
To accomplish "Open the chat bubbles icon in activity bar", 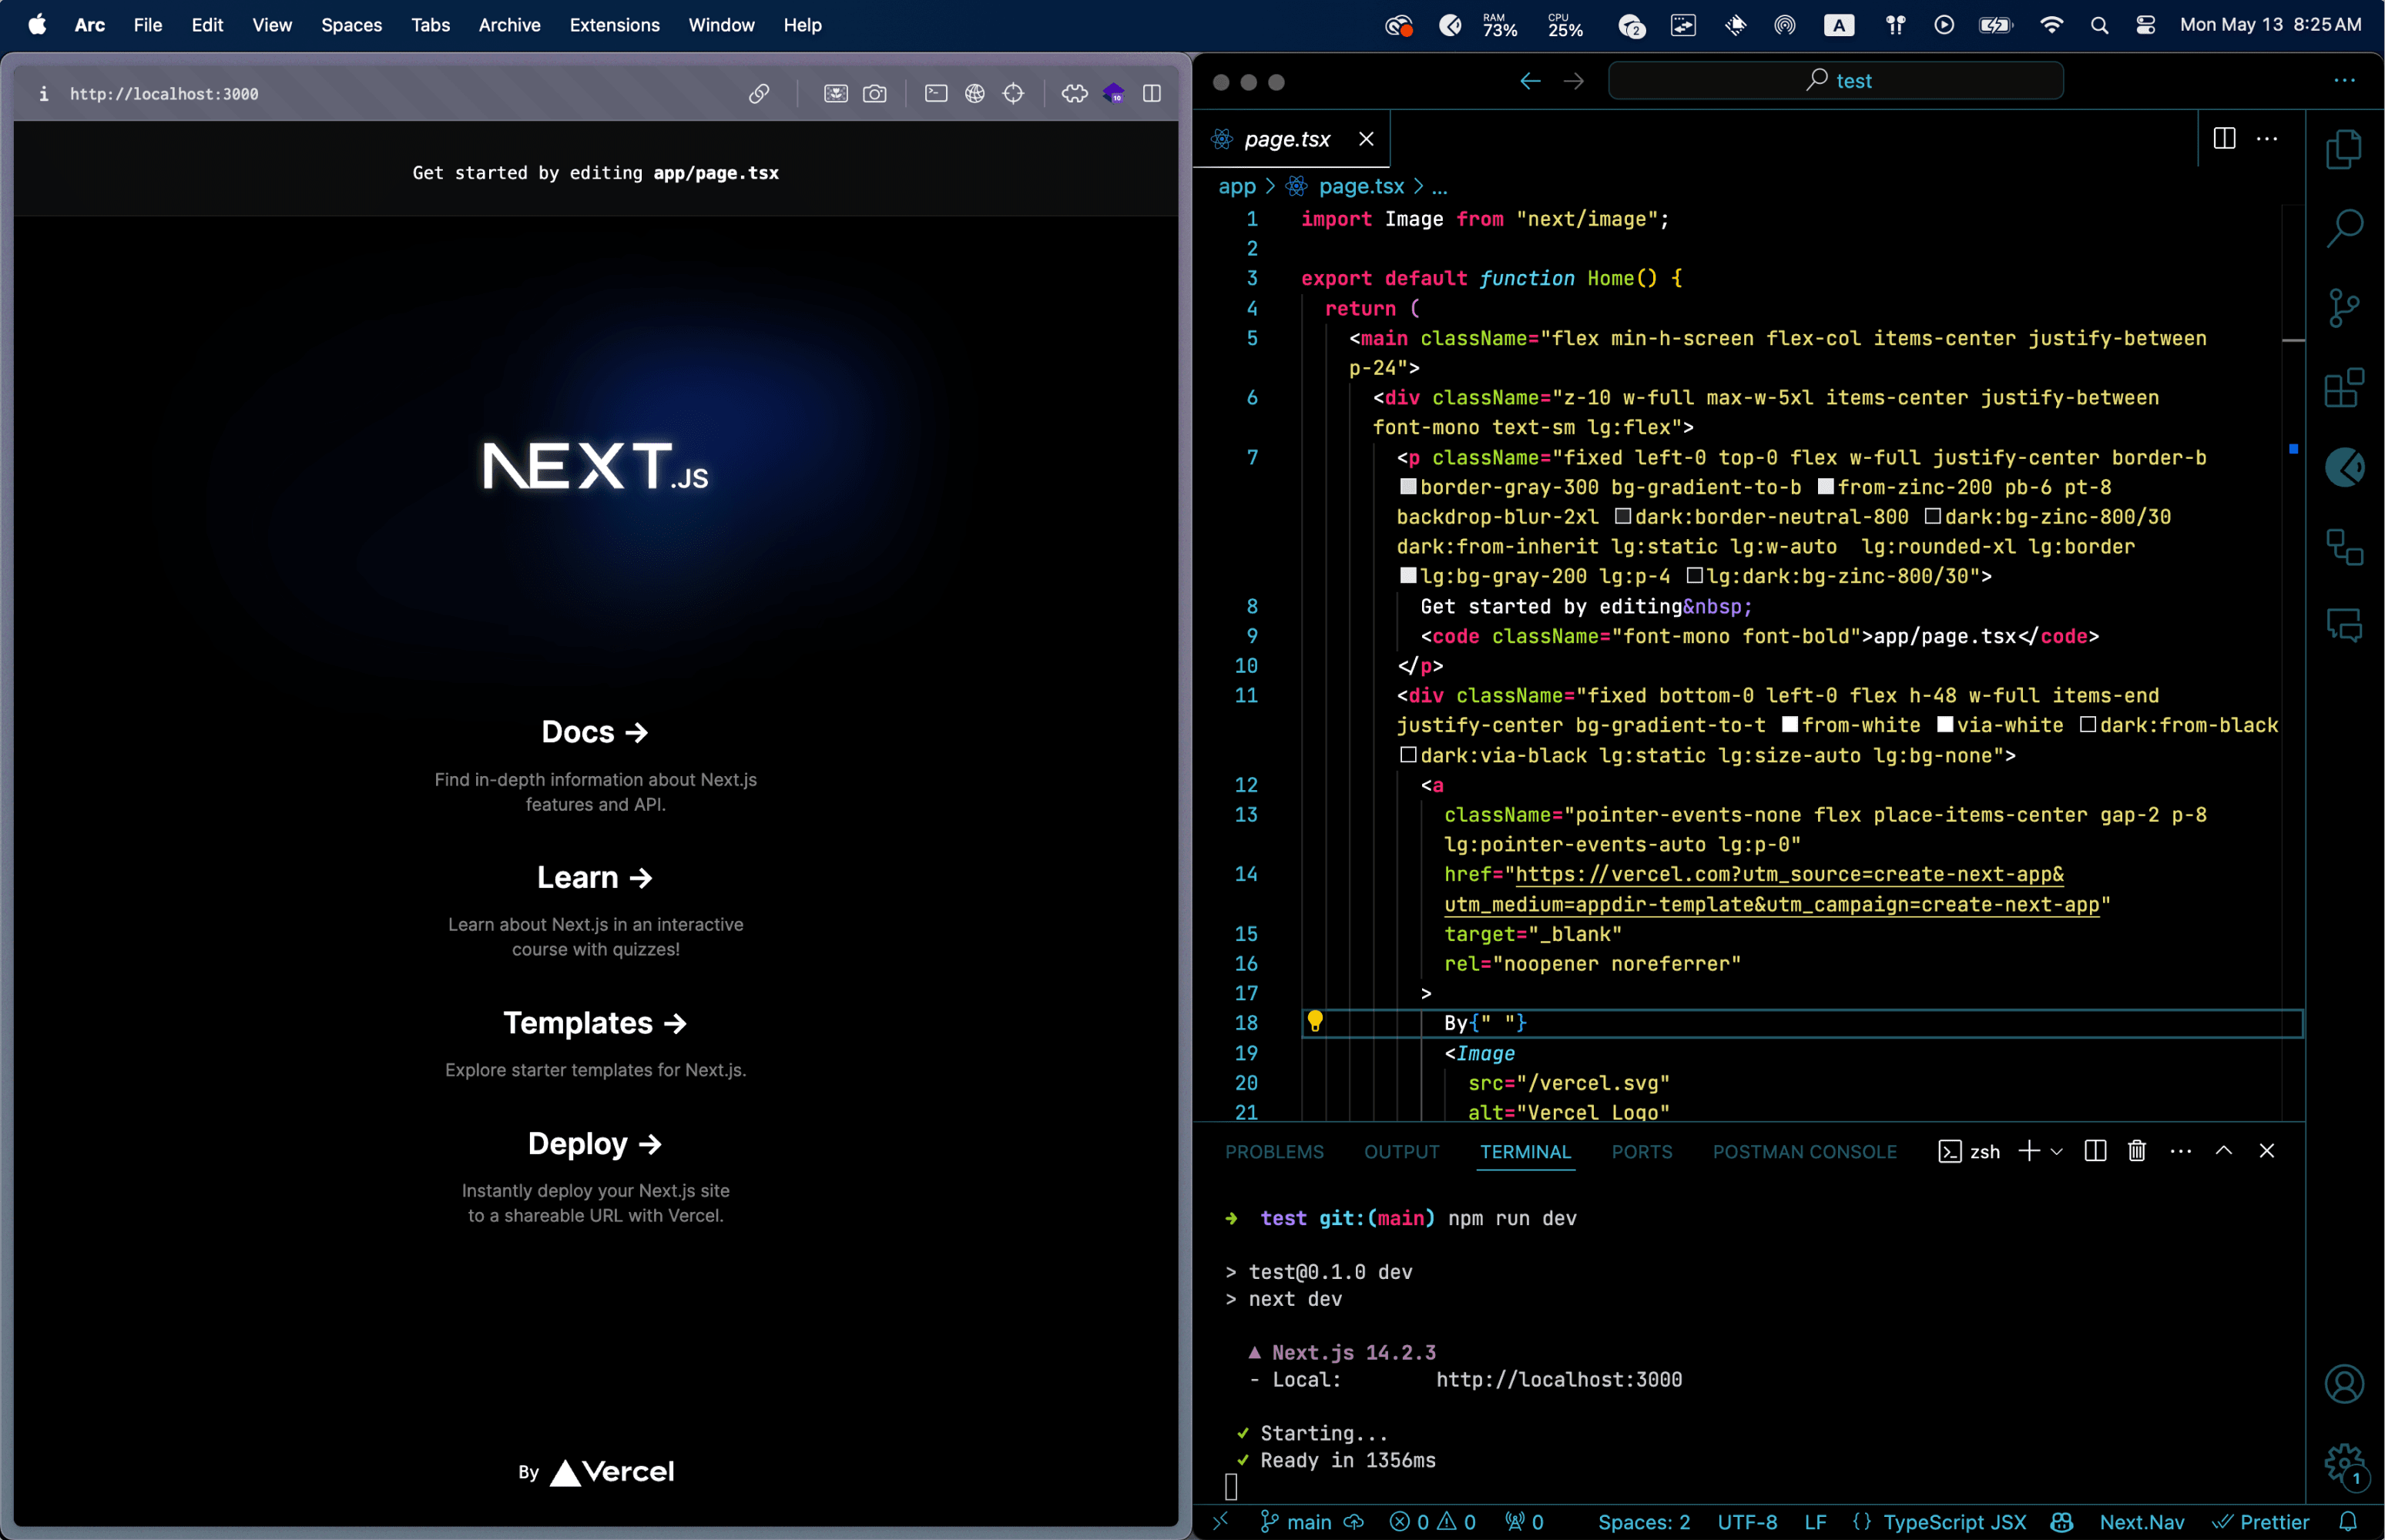I will pyautogui.click(x=2344, y=625).
